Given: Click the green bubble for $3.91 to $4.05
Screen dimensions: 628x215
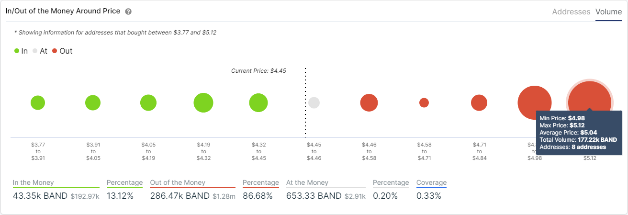Looking at the screenshot, I should point(93,102).
